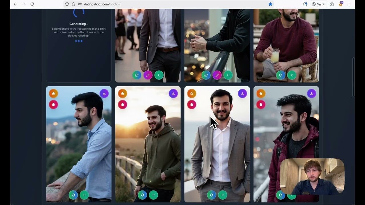Toggle favorite star on blue shirt photo

coord(53,93)
